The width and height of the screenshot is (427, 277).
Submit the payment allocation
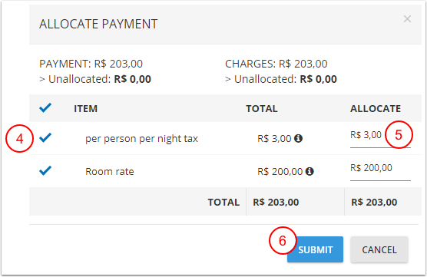click(x=315, y=249)
